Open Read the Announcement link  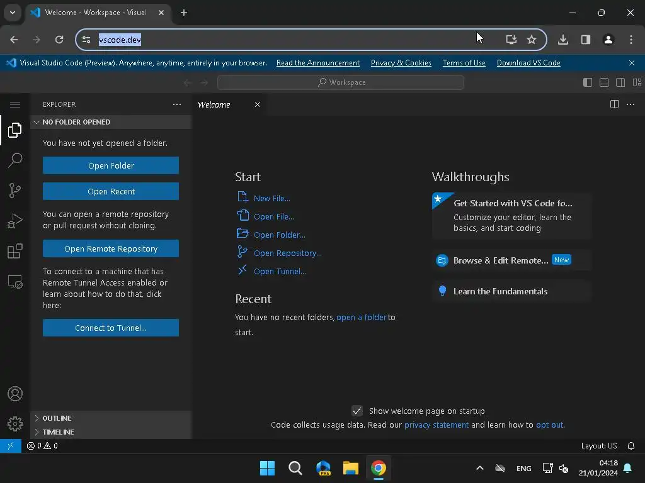point(318,63)
